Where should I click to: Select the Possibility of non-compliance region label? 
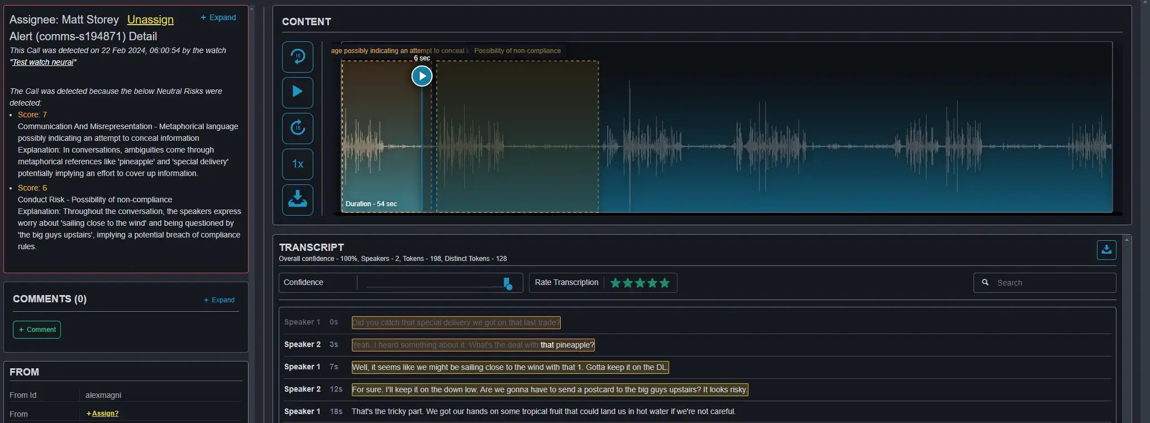click(517, 51)
